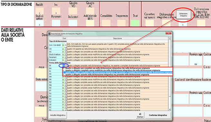The image size is (211, 122).
Task: Collapse the RF row code dropdown
Action: pos(66,66)
